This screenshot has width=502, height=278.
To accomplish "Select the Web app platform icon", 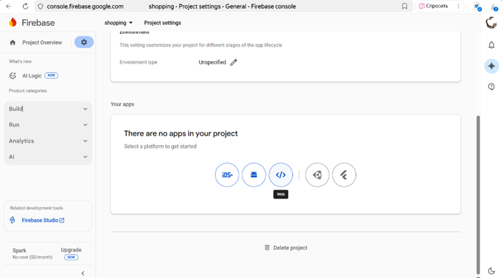I will click(x=281, y=175).
